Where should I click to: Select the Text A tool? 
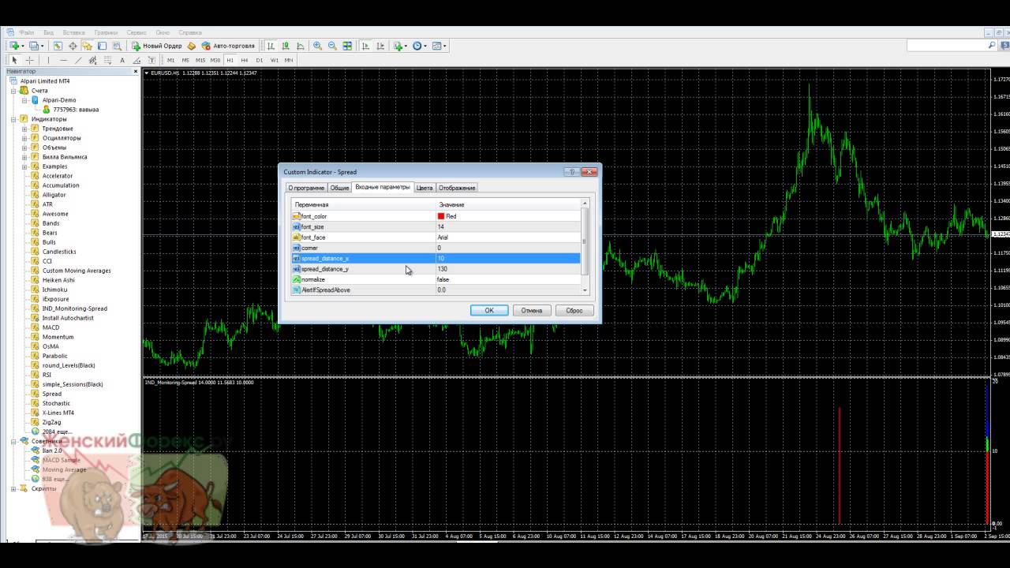pyautogui.click(x=122, y=60)
